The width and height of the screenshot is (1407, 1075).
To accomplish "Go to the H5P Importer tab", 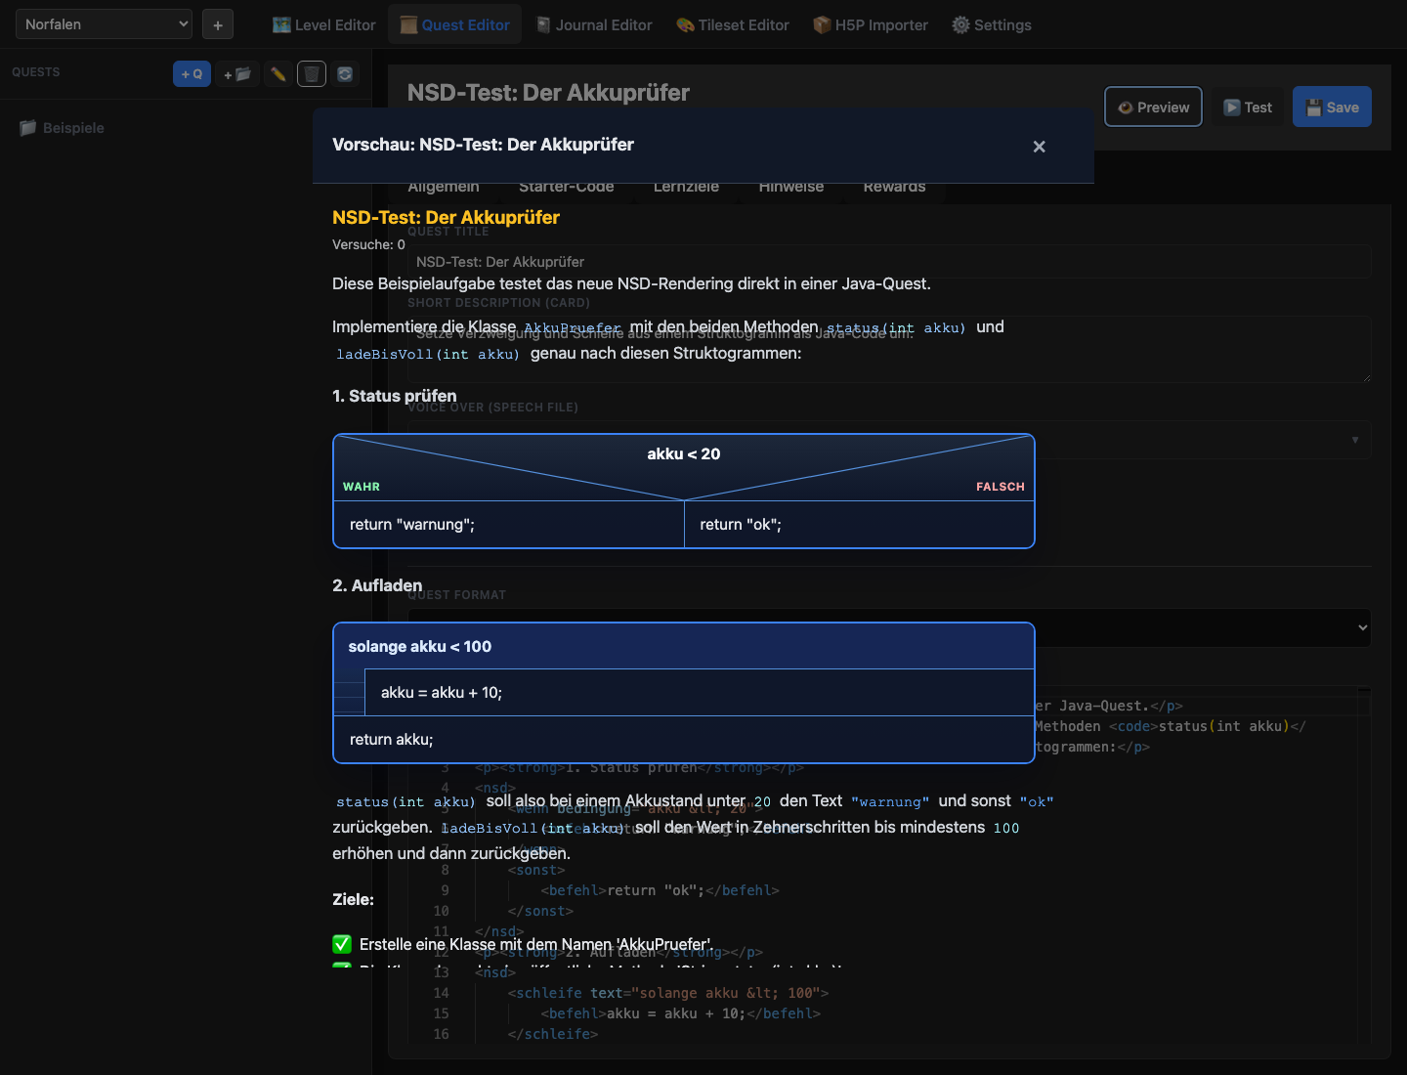I will (x=871, y=24).
